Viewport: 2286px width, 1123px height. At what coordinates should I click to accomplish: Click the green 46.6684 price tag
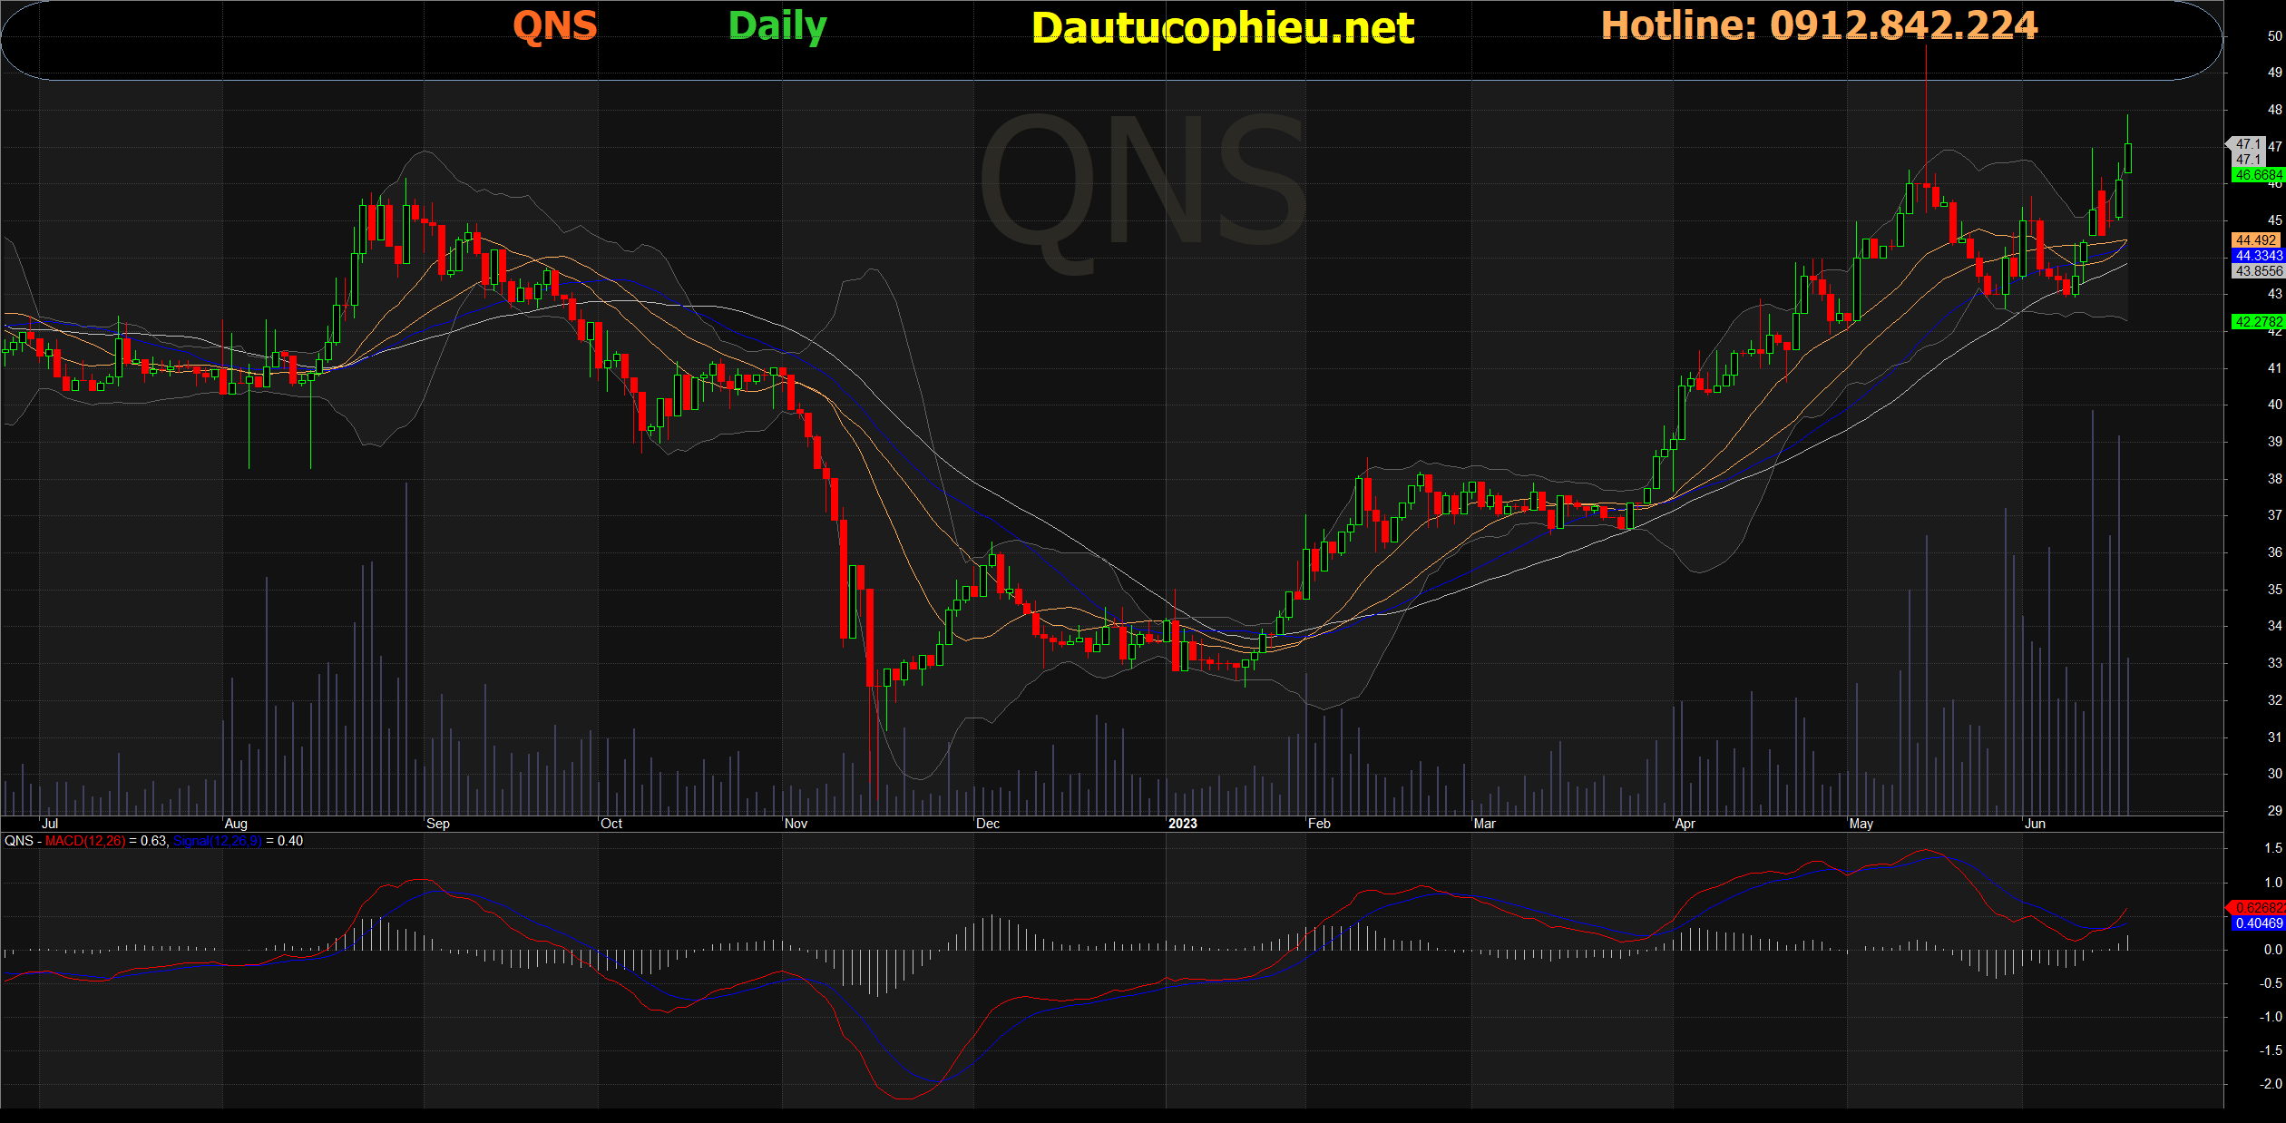click(2257, 175)
